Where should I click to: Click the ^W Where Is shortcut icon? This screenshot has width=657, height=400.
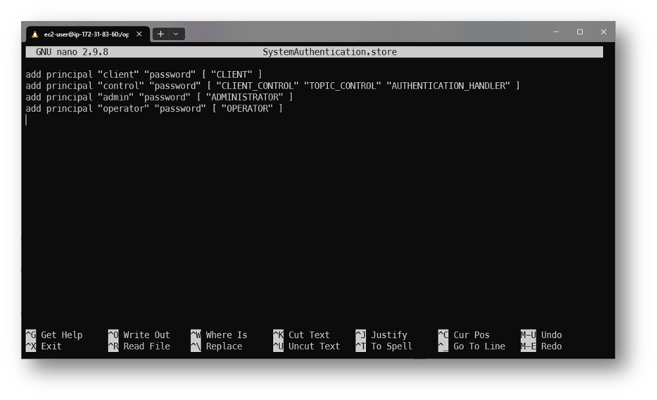tap(195, 335)
